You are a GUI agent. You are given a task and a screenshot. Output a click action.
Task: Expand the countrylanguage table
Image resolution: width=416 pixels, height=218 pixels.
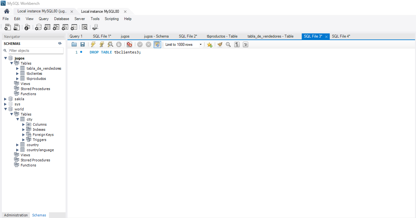tap(18, 150)
